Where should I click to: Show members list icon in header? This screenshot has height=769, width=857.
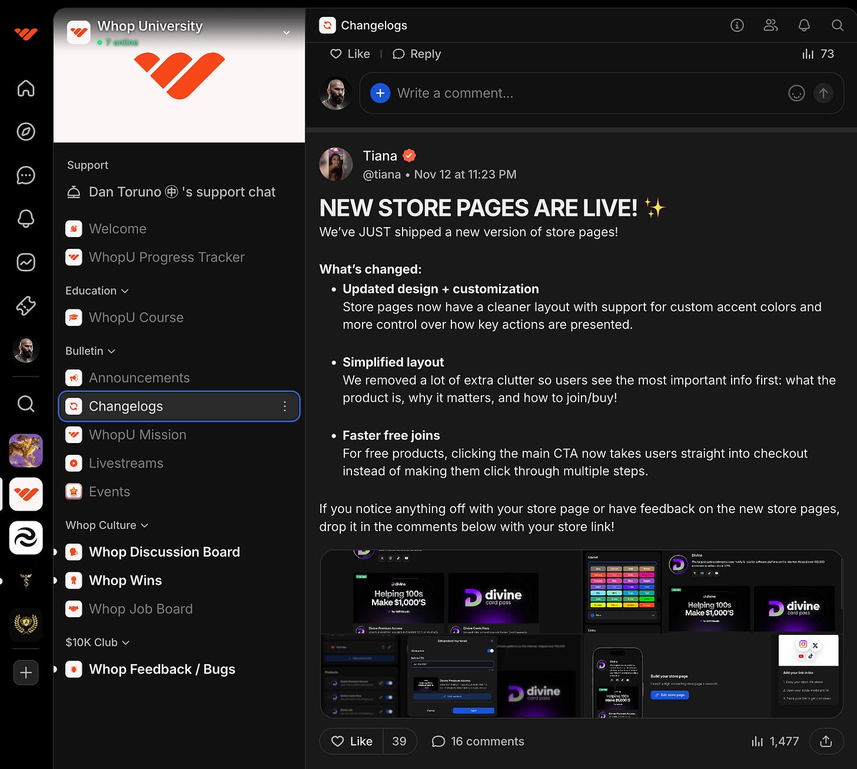tap(770, 25)
